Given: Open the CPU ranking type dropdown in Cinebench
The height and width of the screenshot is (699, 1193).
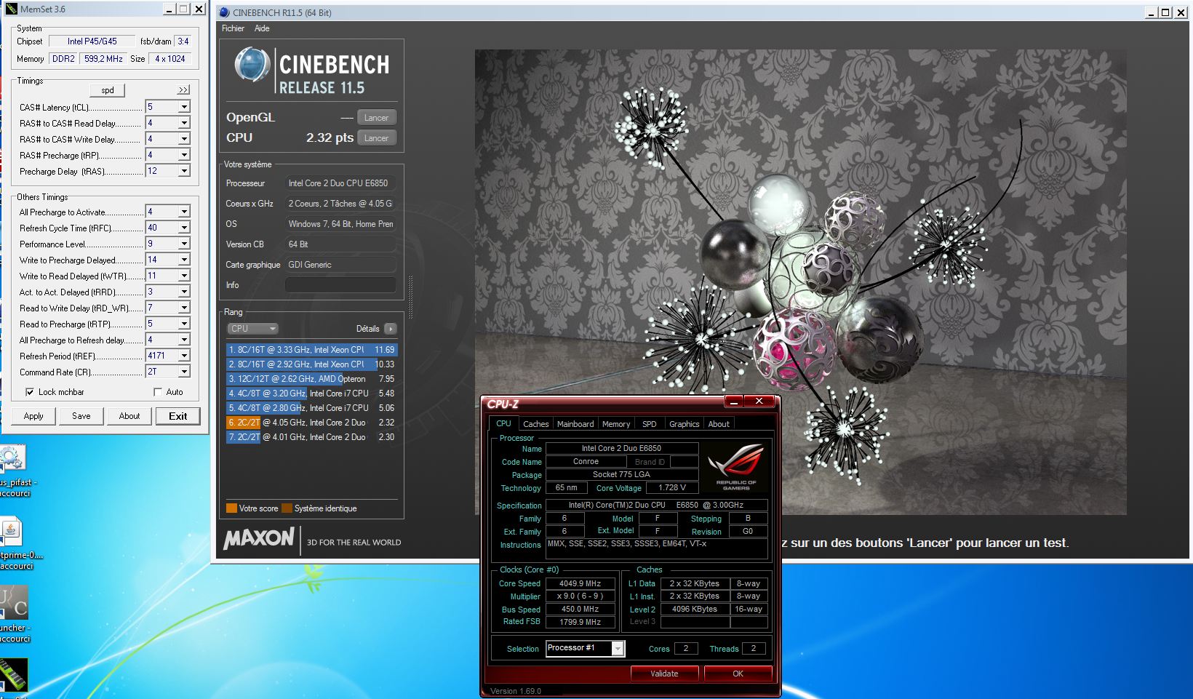Looking at the screenshot, I should click(x=253, y=329).
